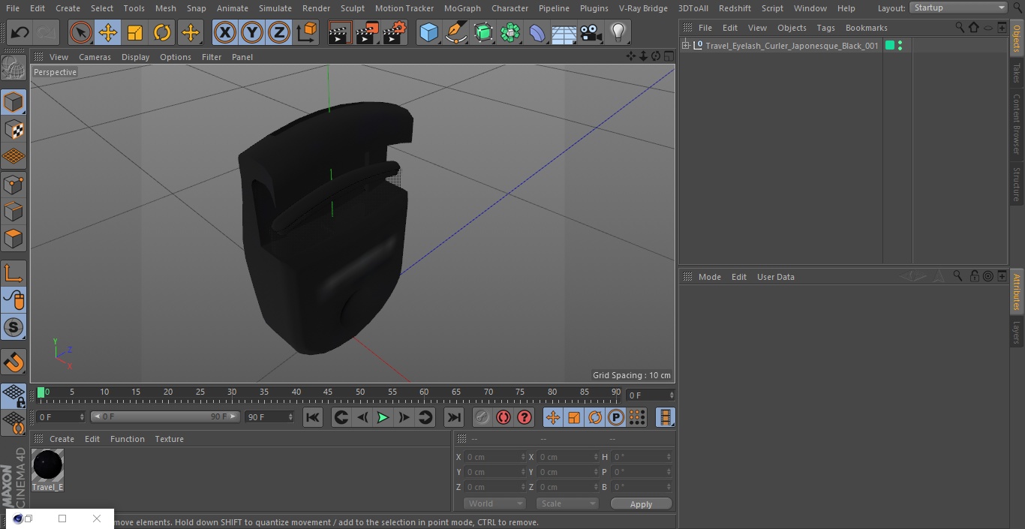Screen dimensions: 1025x529
Task: Click the heading H rotation field
Action: [642, 457]
